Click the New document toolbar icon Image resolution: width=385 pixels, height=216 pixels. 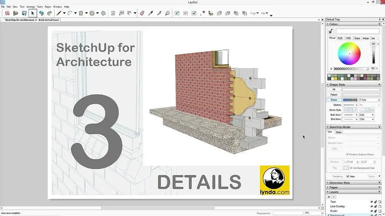click(x=7, y=13)
